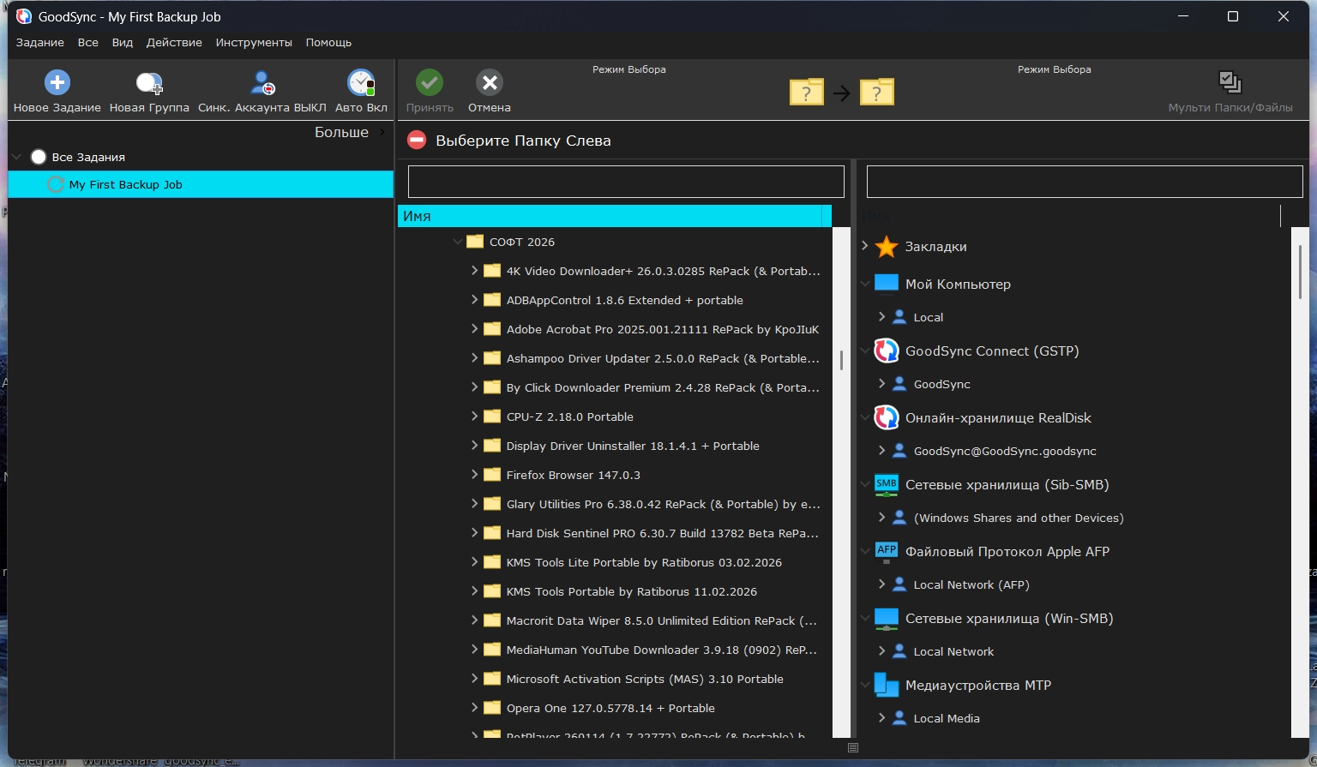The width and height of the screenshot is (1317, 767).
Task: Click the left panel path input field
Action: tap(626, 182)
